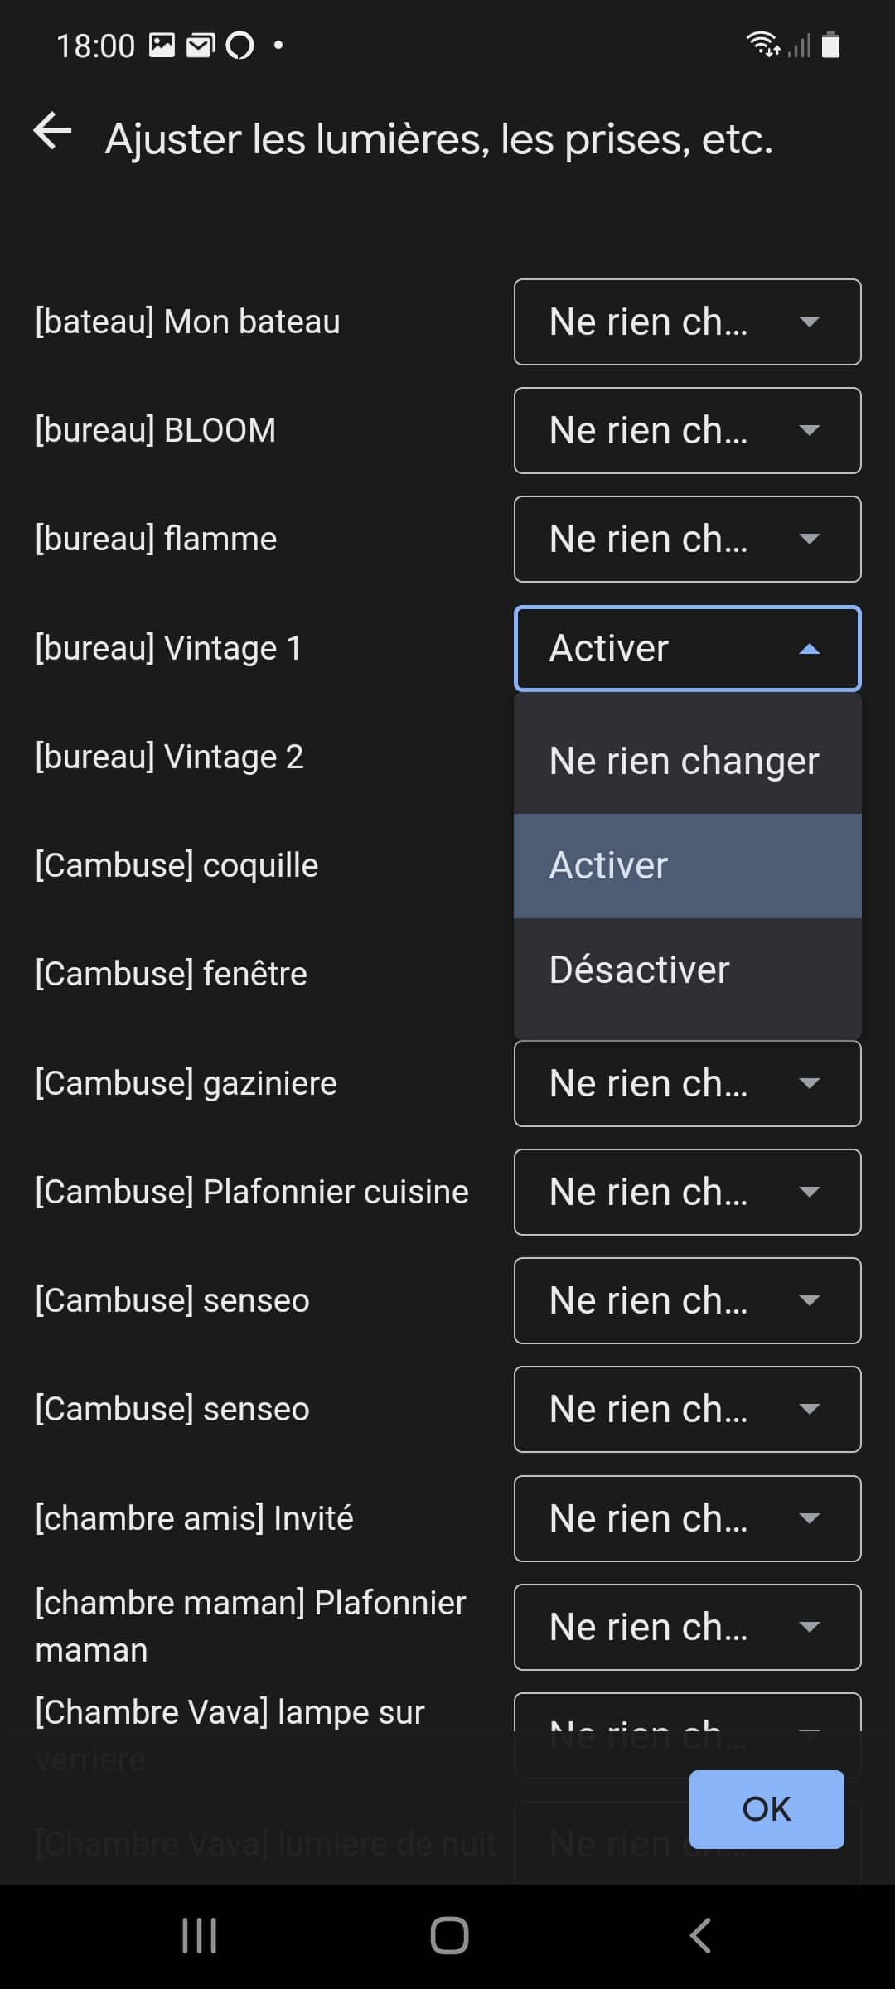Open dropdown for [chambre amis] Invité
This screenshot has height=1989, width=895.
tap(688, 1518)
